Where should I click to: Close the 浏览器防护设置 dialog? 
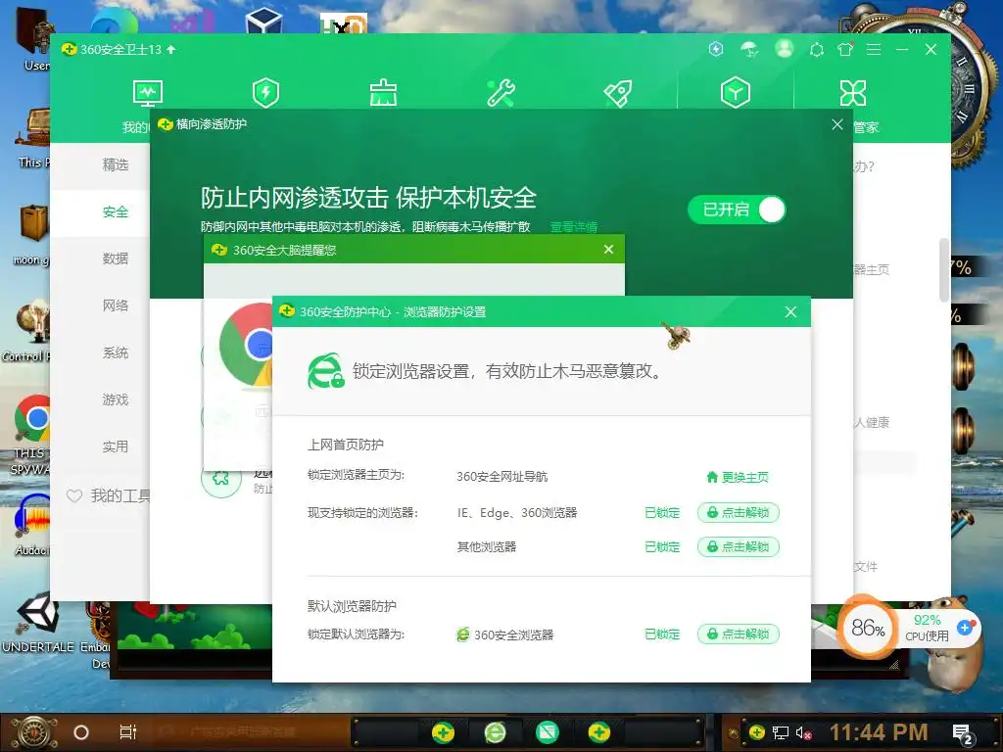[790, 312]
